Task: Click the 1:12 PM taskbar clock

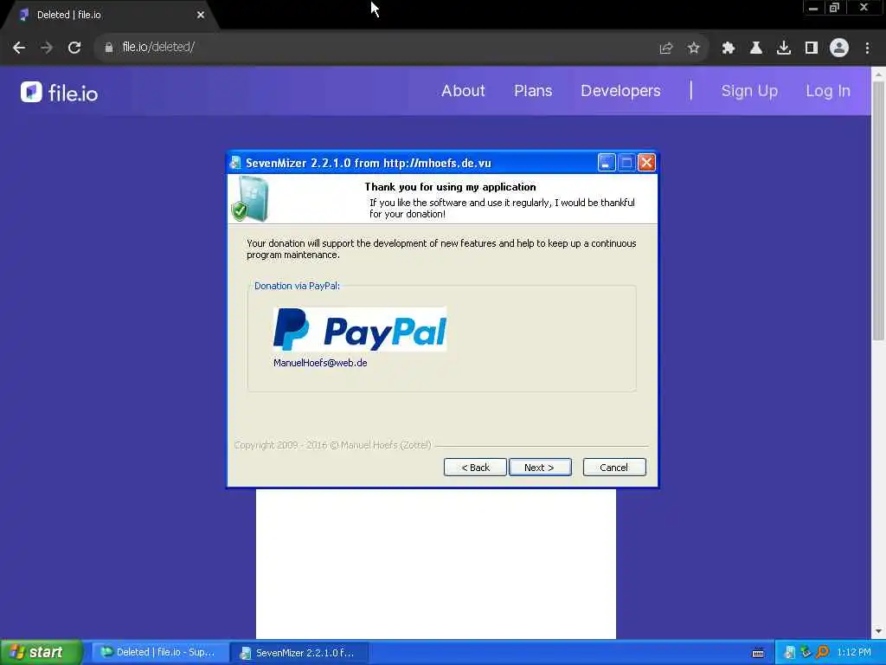Action: click(x=854, y=653)
